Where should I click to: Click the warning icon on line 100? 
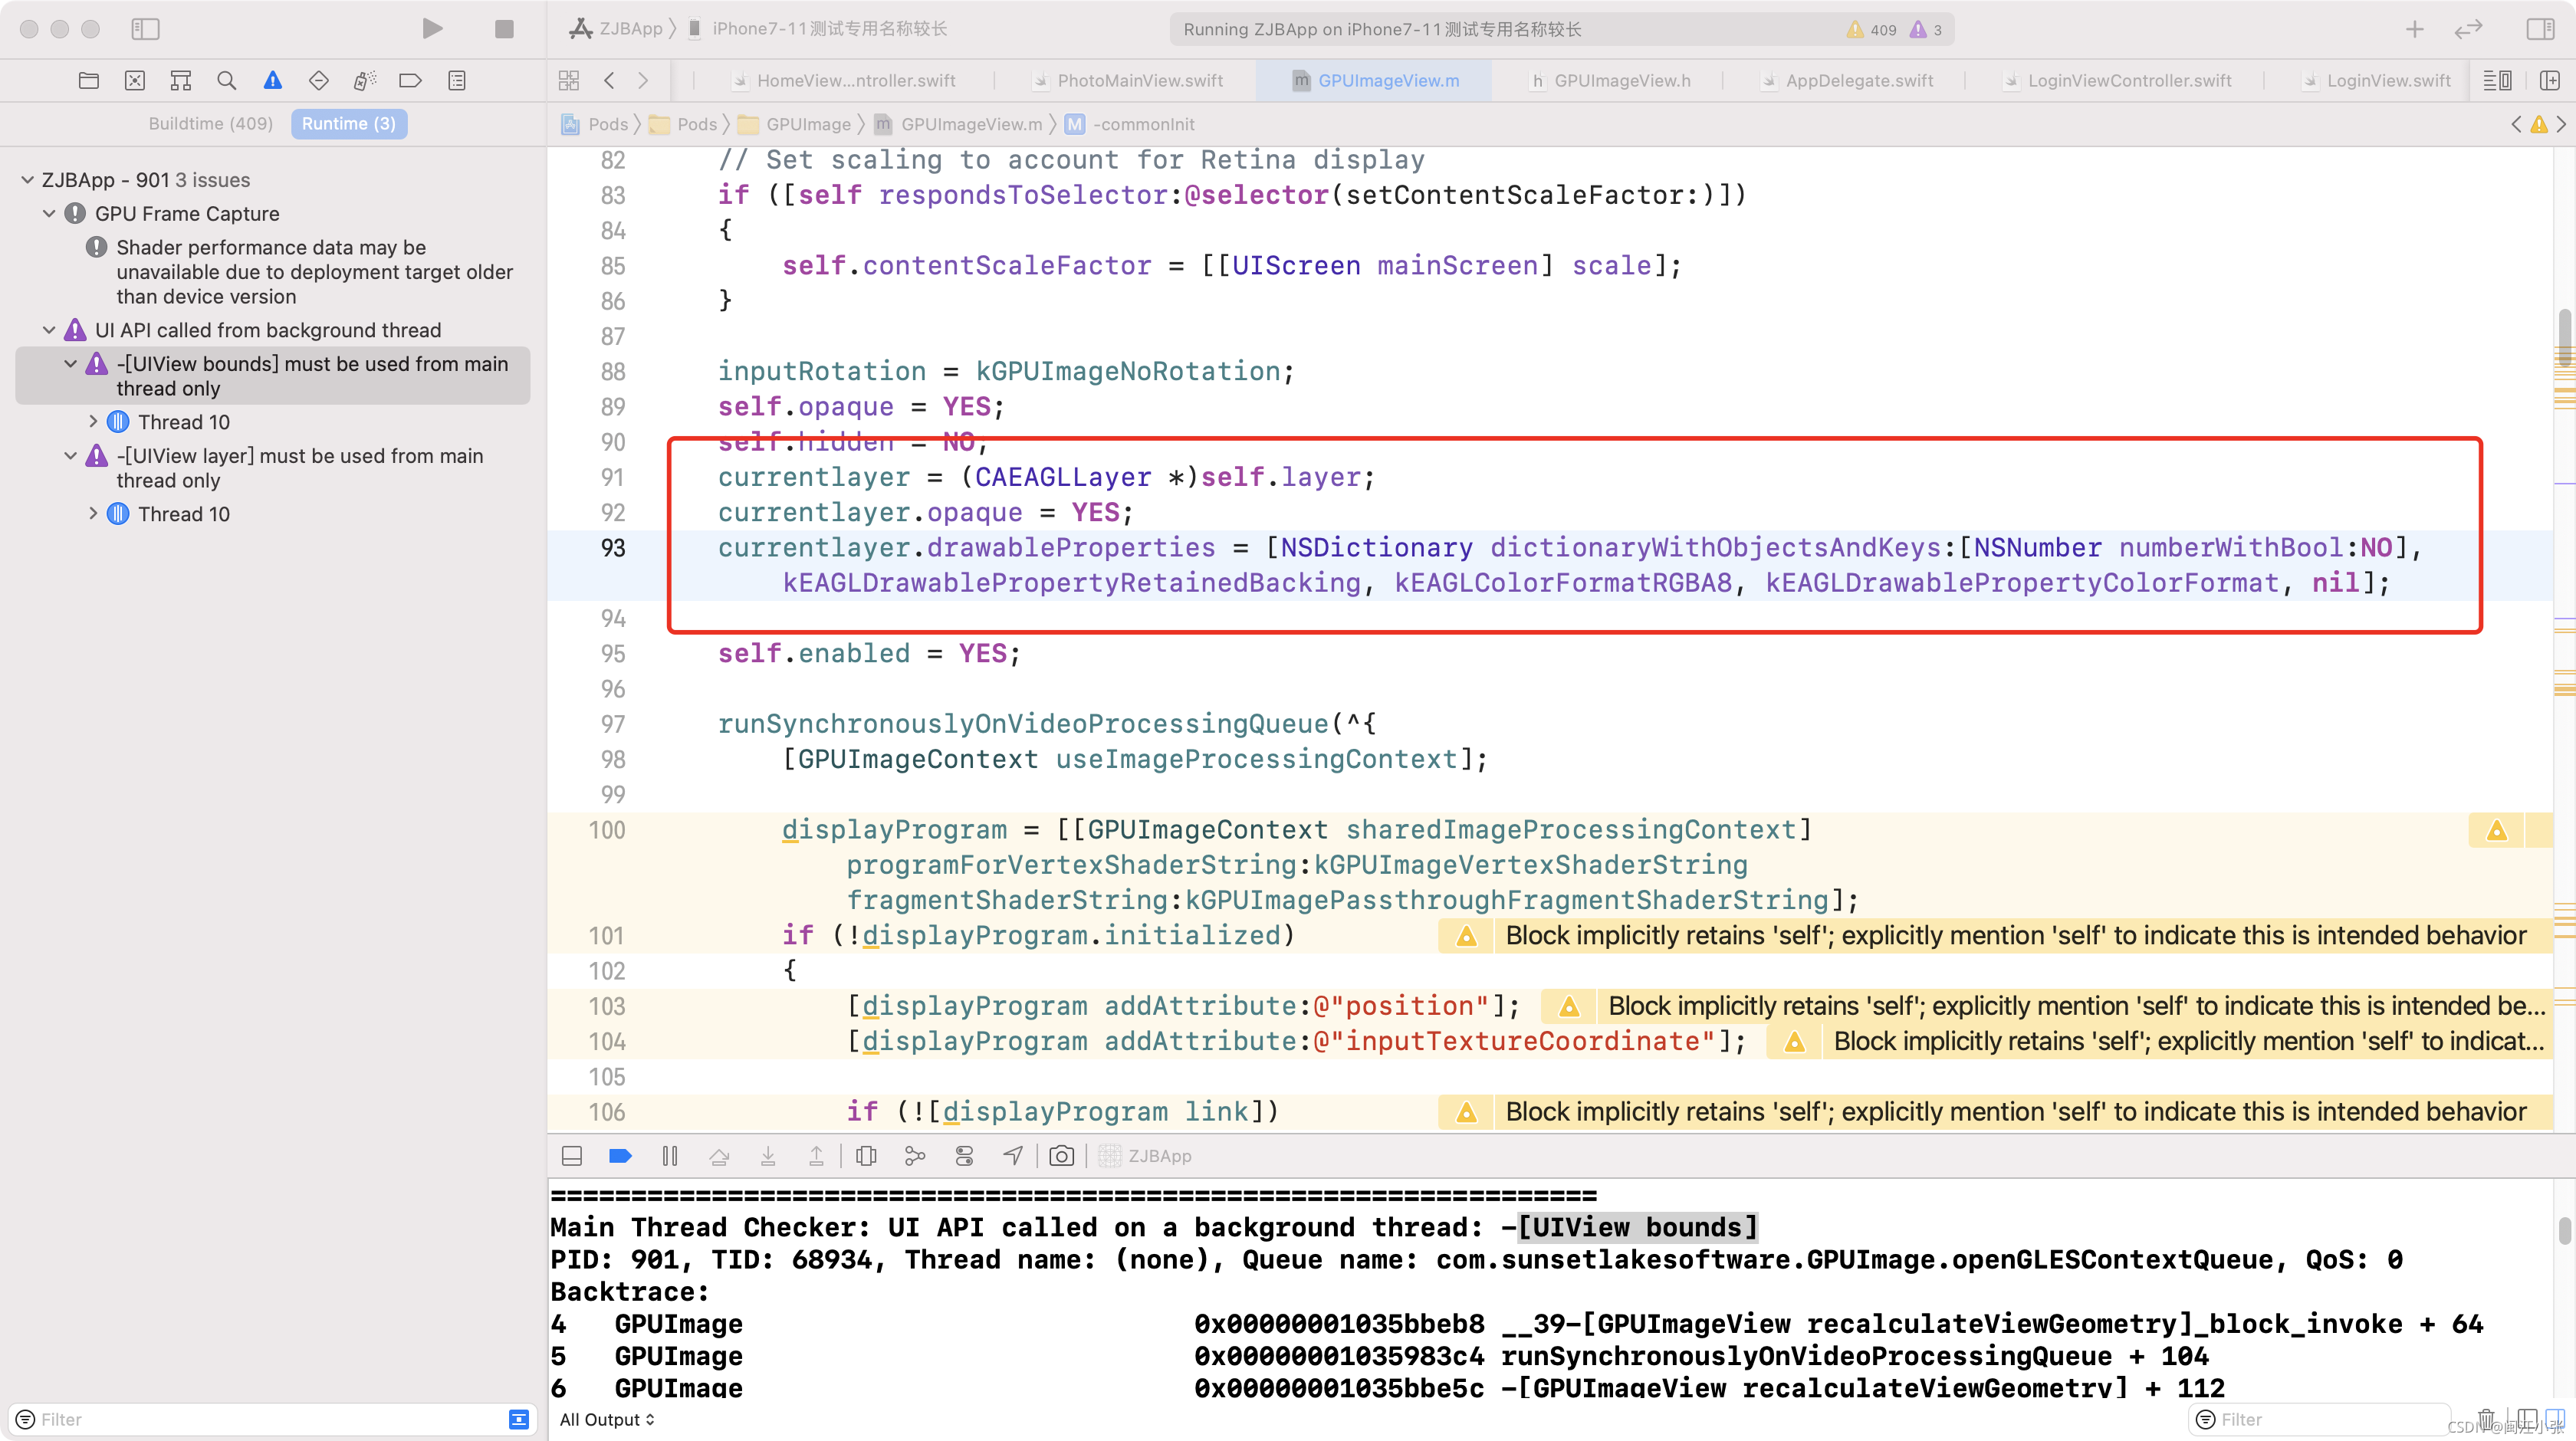click(x=2496, y=830)
